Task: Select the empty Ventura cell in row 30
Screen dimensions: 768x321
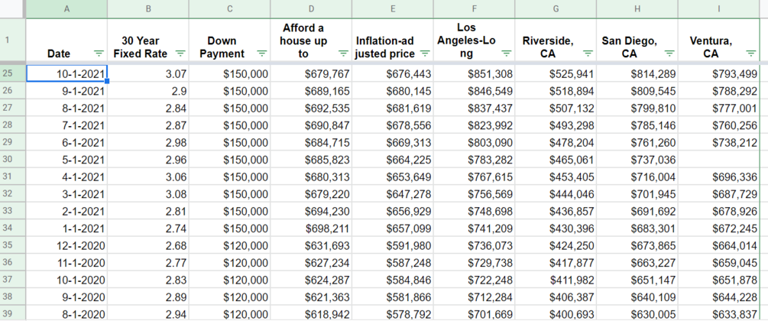Action: 719,159
